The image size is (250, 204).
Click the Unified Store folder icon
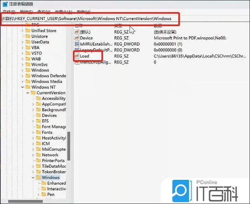pos(28,31)
